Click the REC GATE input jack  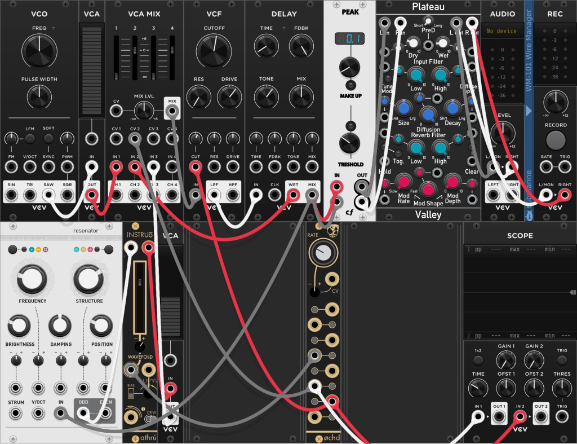546,167
